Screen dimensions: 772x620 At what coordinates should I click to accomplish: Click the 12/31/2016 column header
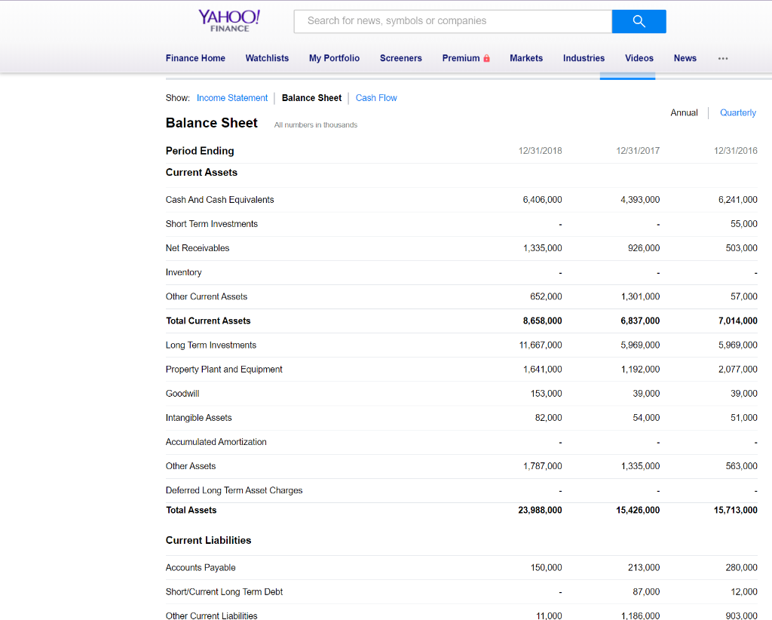(736, 151)
